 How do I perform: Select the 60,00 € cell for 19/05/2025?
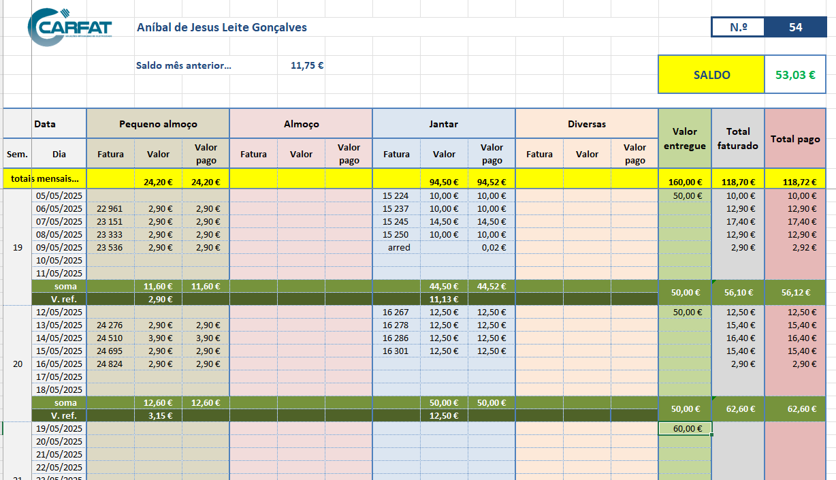pos(685,428)
